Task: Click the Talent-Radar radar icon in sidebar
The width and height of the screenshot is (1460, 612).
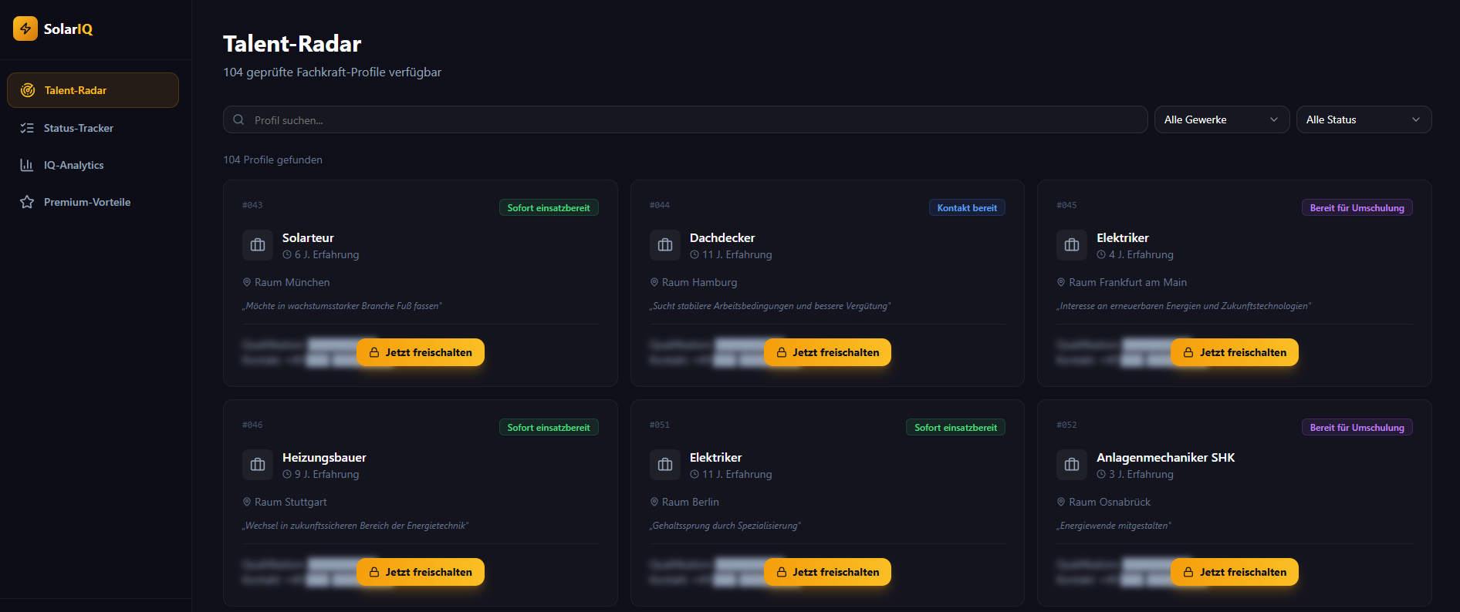Action: pyautogui.click(x=28, y=90)
